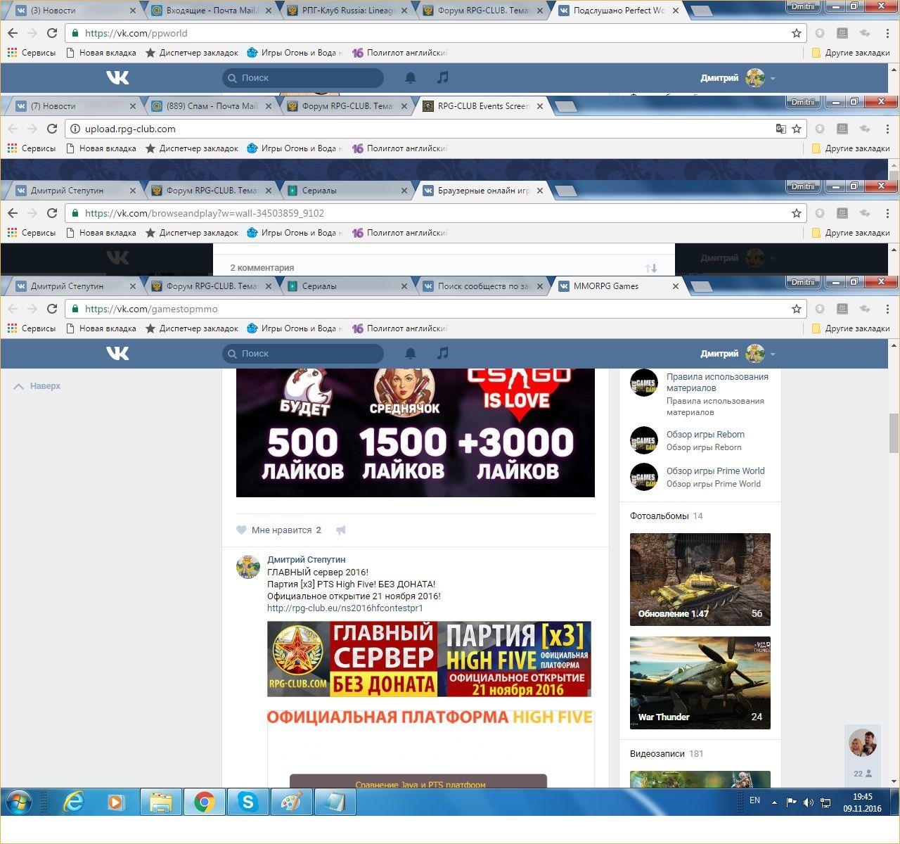Expand Дмитрий profile menu in gamestopmmo window
Viewport: 900px width, 844px height.
tap(738, 354)
